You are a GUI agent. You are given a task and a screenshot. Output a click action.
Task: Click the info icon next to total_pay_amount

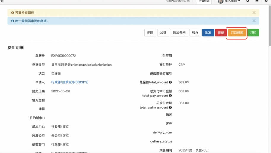tap(170, 96)
